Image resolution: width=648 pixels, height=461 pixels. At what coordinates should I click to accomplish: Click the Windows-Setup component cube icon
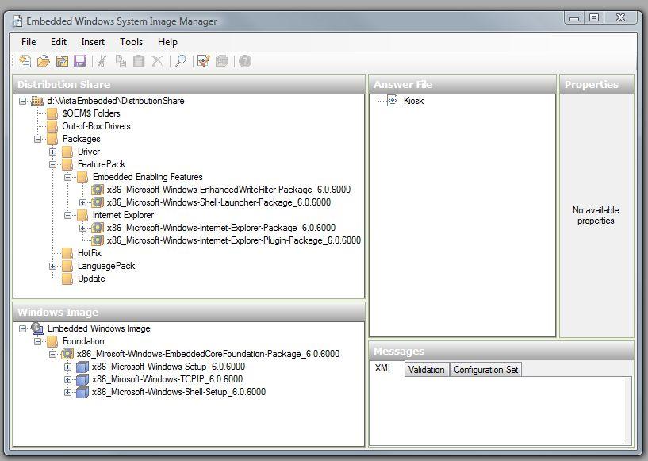click(x=82, y=367)
